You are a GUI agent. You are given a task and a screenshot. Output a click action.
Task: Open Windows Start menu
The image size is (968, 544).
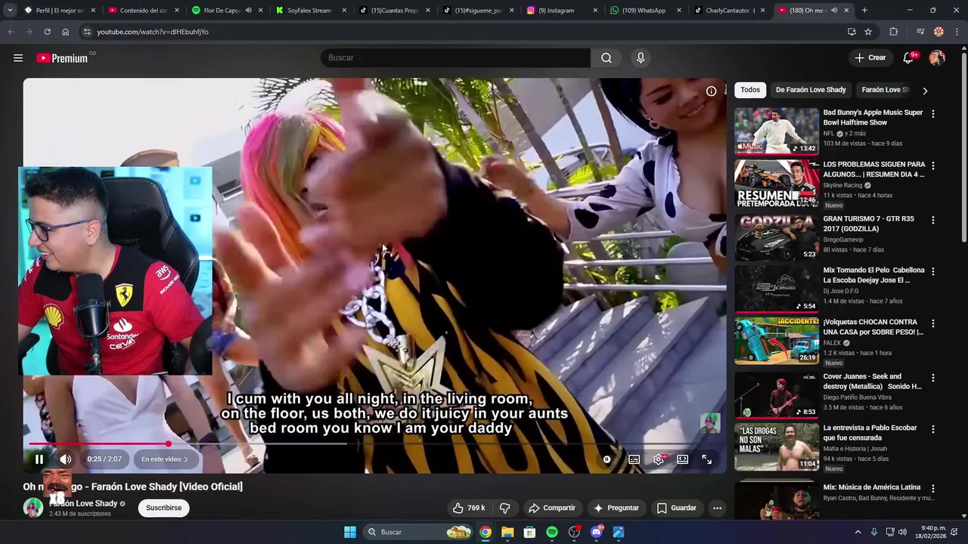click(x=350, y=532)
